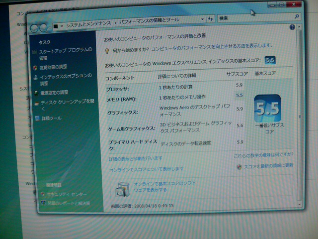Open 詳細ツール task link
This screenshot has width=318, height=239.
pyautogui.click(x=52, y=118)
